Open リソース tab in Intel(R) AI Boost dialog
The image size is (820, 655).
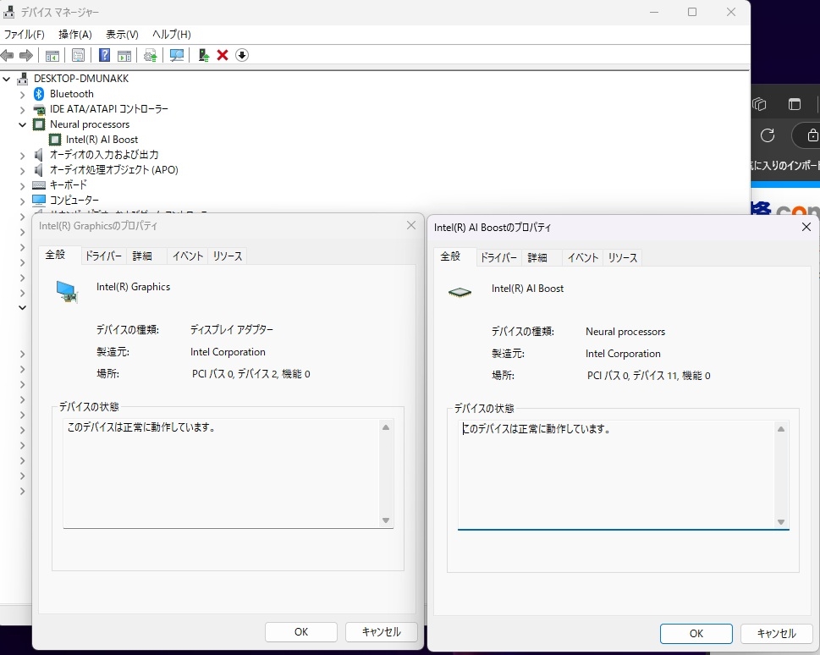tap(623, 258)
